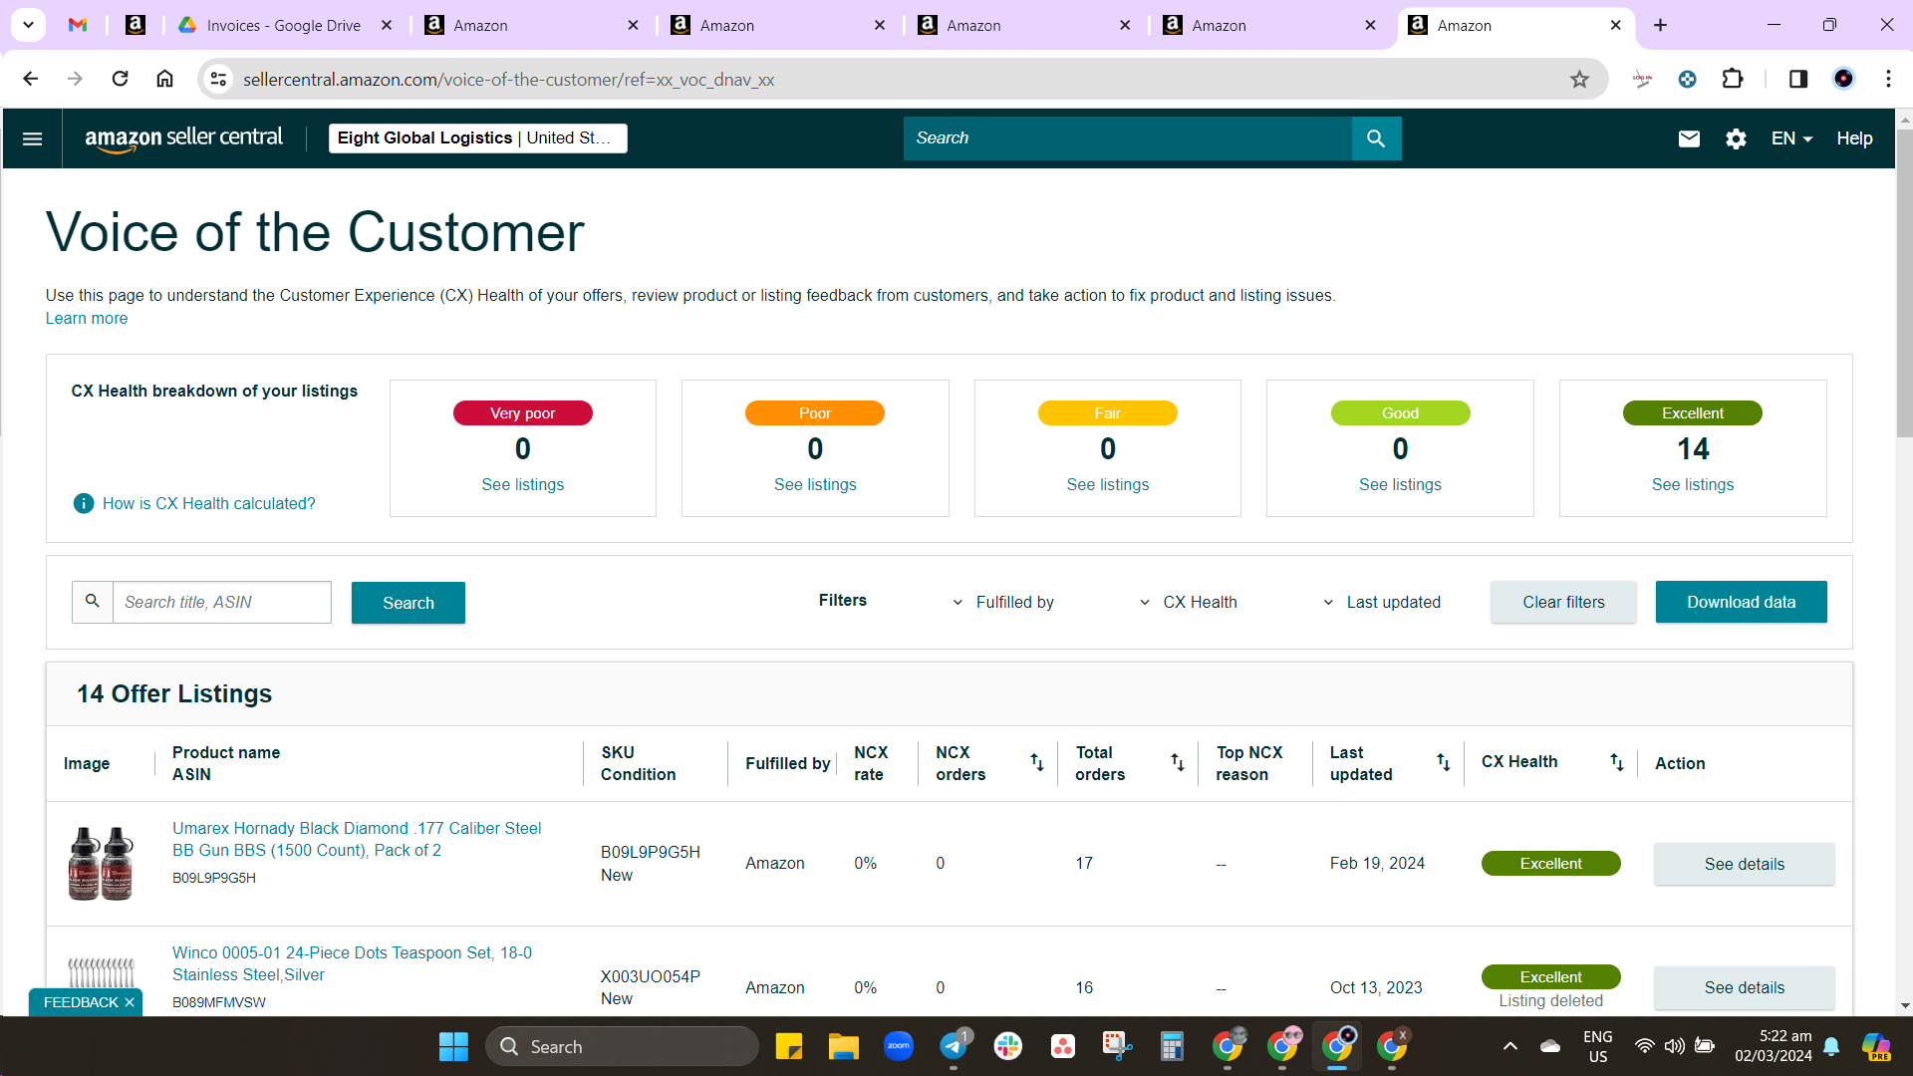This screenshot has height=1076, width=1913.
Task: See listings under Poor
Action: (x=815, y=484)
